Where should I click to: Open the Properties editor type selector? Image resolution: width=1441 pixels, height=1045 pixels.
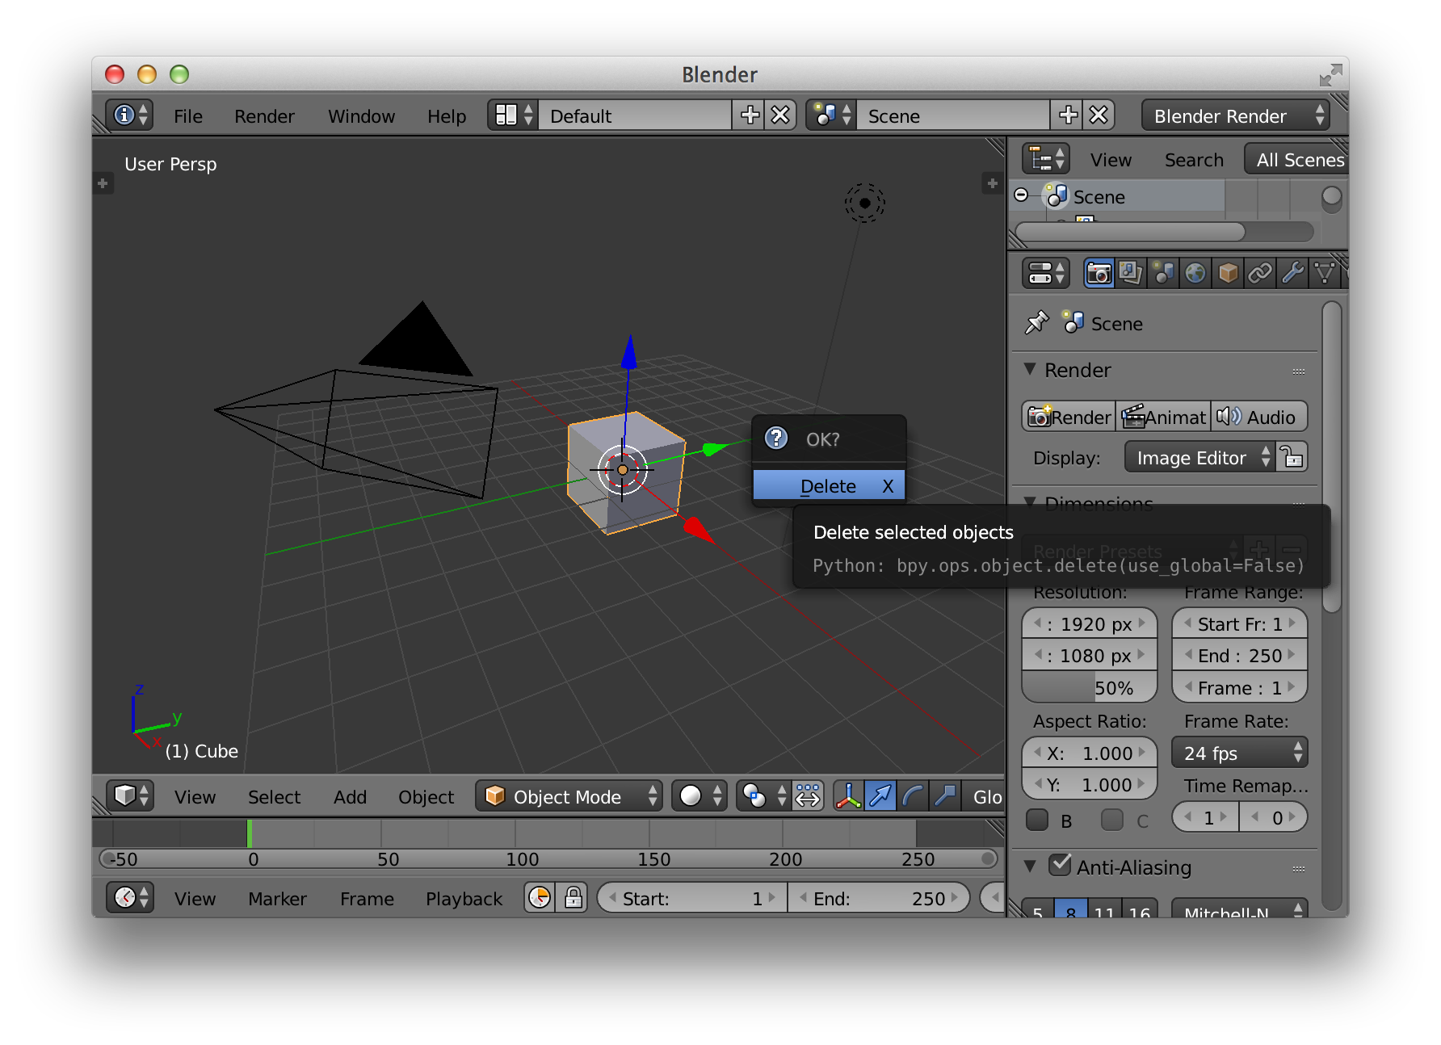[x=1046, y=274]
